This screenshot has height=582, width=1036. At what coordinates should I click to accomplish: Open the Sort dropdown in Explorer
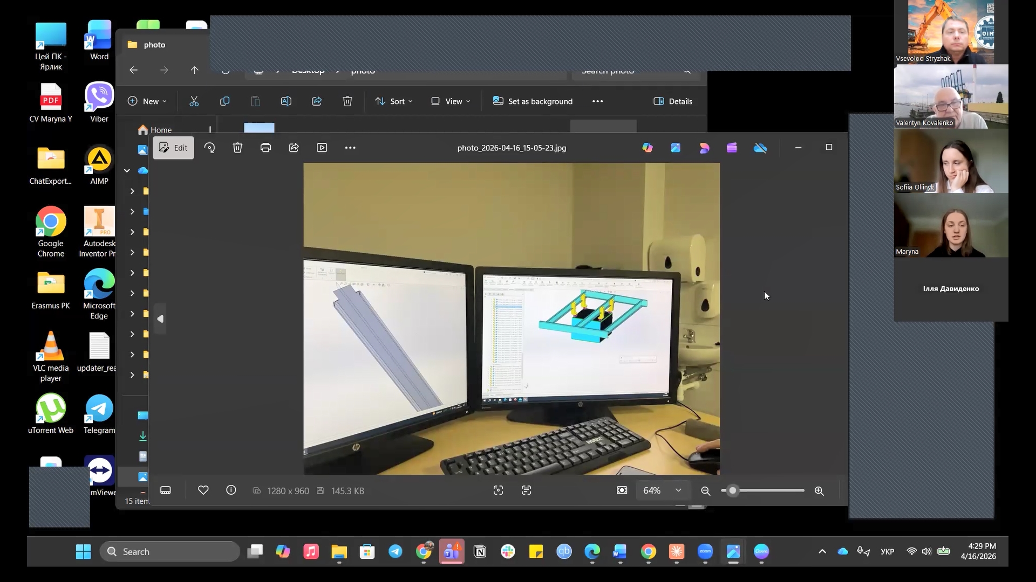[394, 101]
